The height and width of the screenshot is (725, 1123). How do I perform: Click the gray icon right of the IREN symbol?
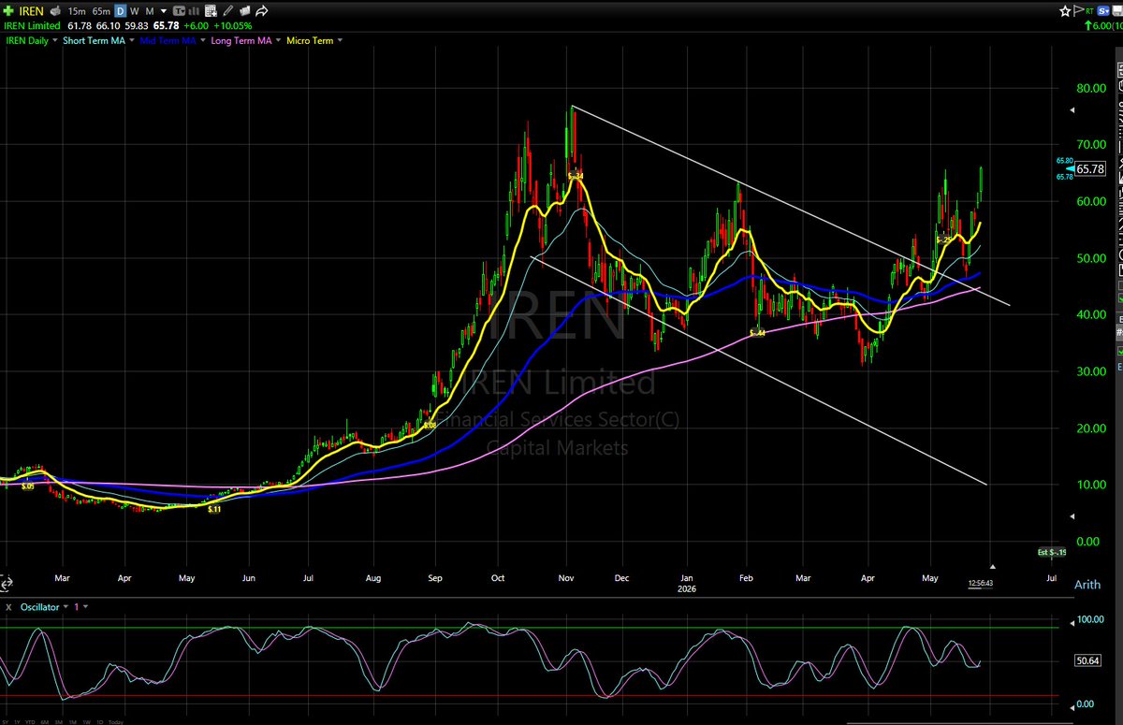[x=56, y=11]
